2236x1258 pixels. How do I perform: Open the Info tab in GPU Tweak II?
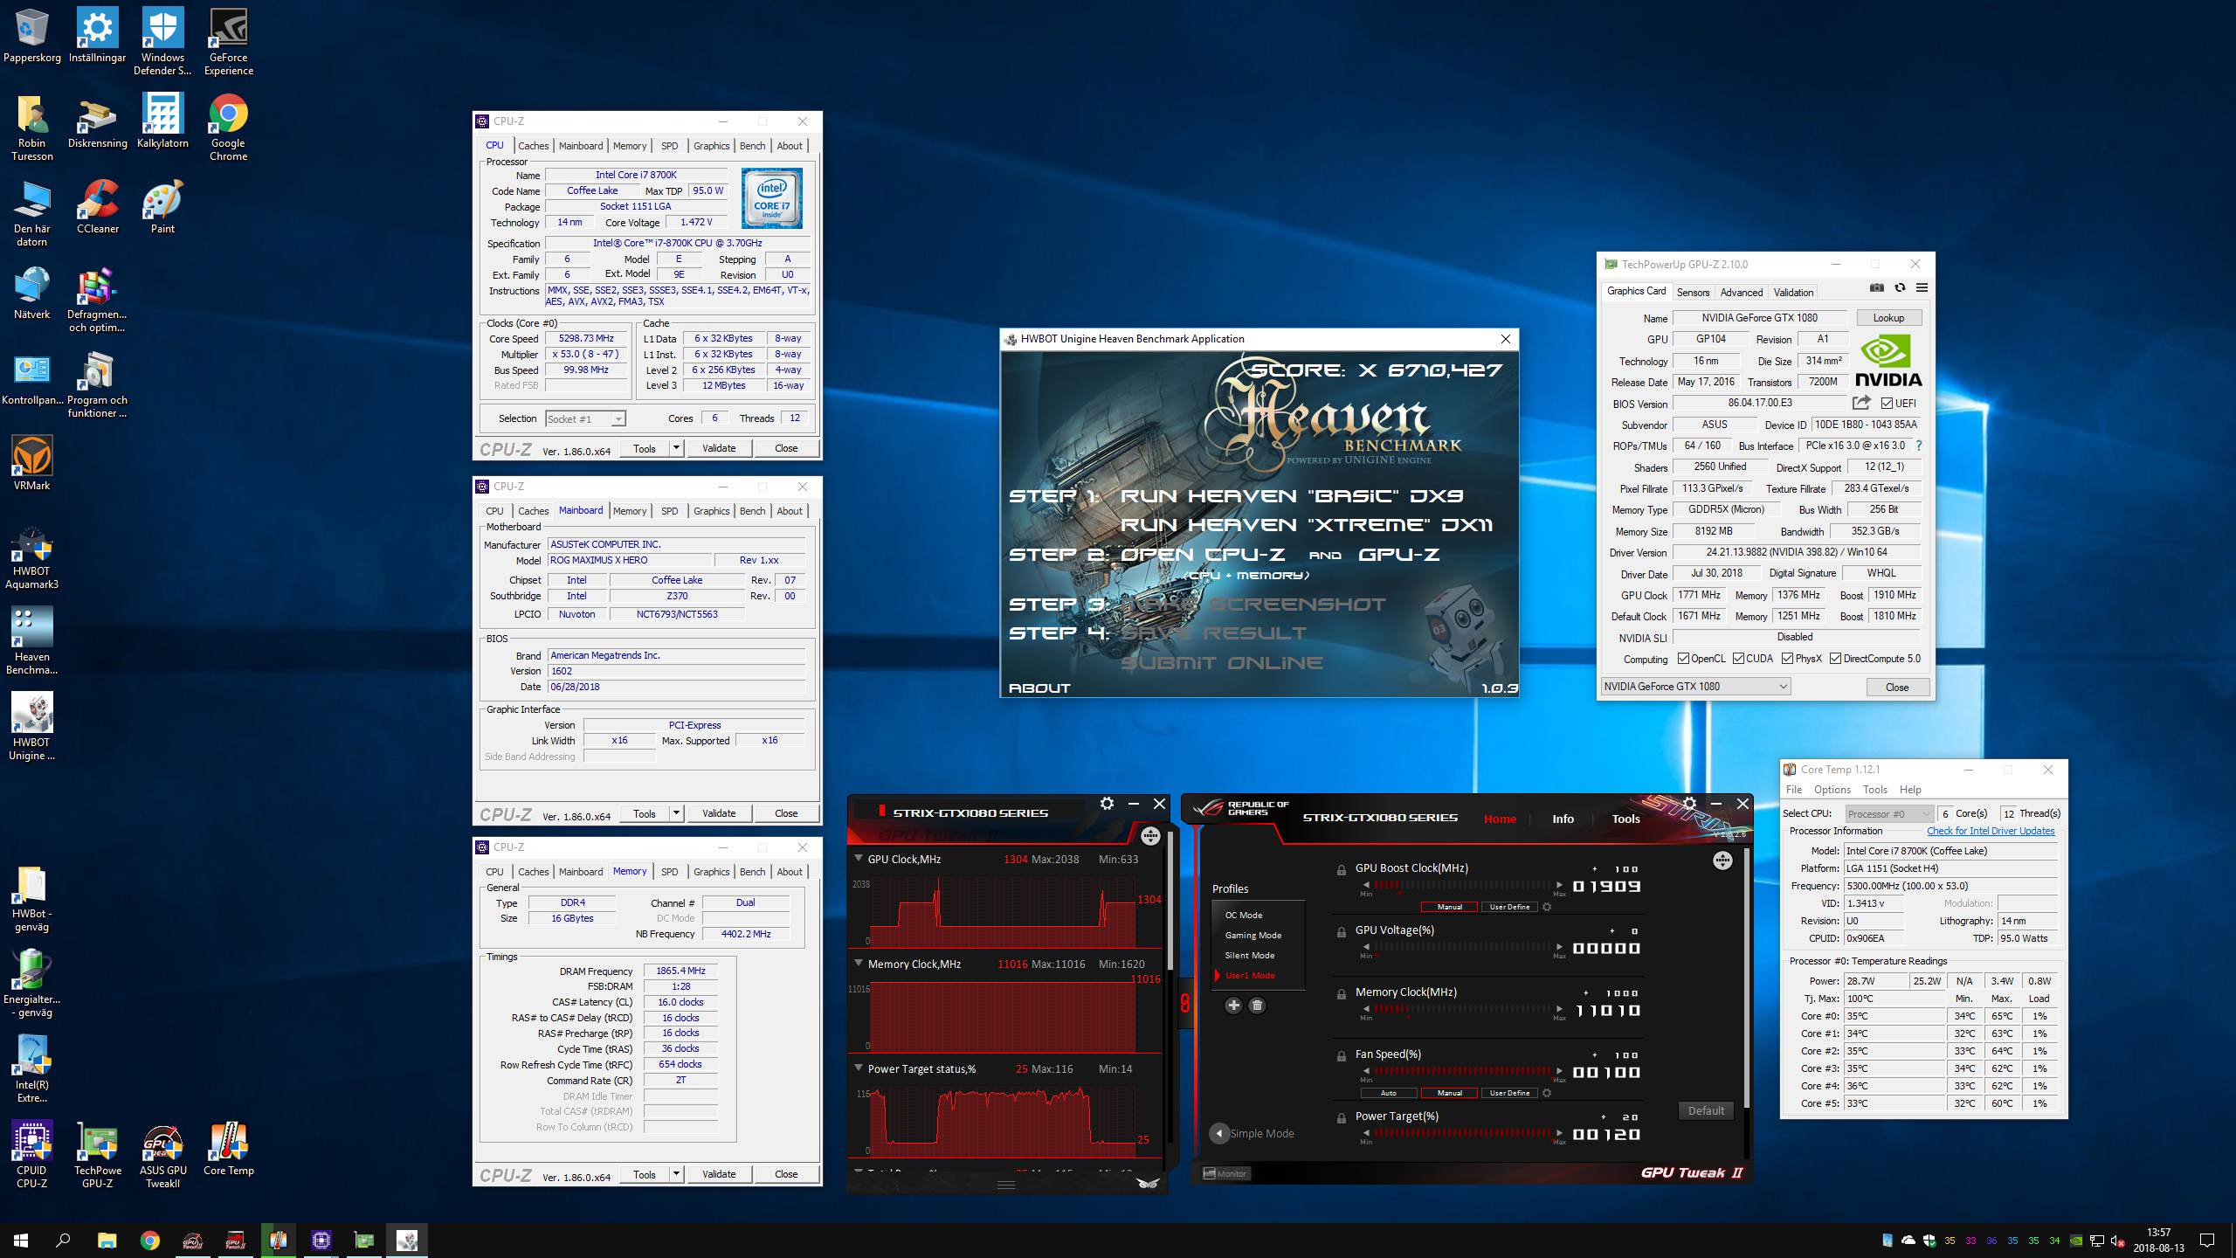[x=1563, y=819]
